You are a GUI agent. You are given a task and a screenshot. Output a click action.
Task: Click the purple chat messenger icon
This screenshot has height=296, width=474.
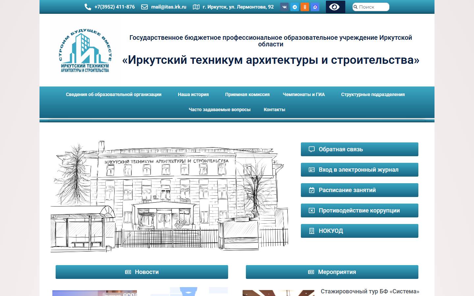click(x=315, y=7)
